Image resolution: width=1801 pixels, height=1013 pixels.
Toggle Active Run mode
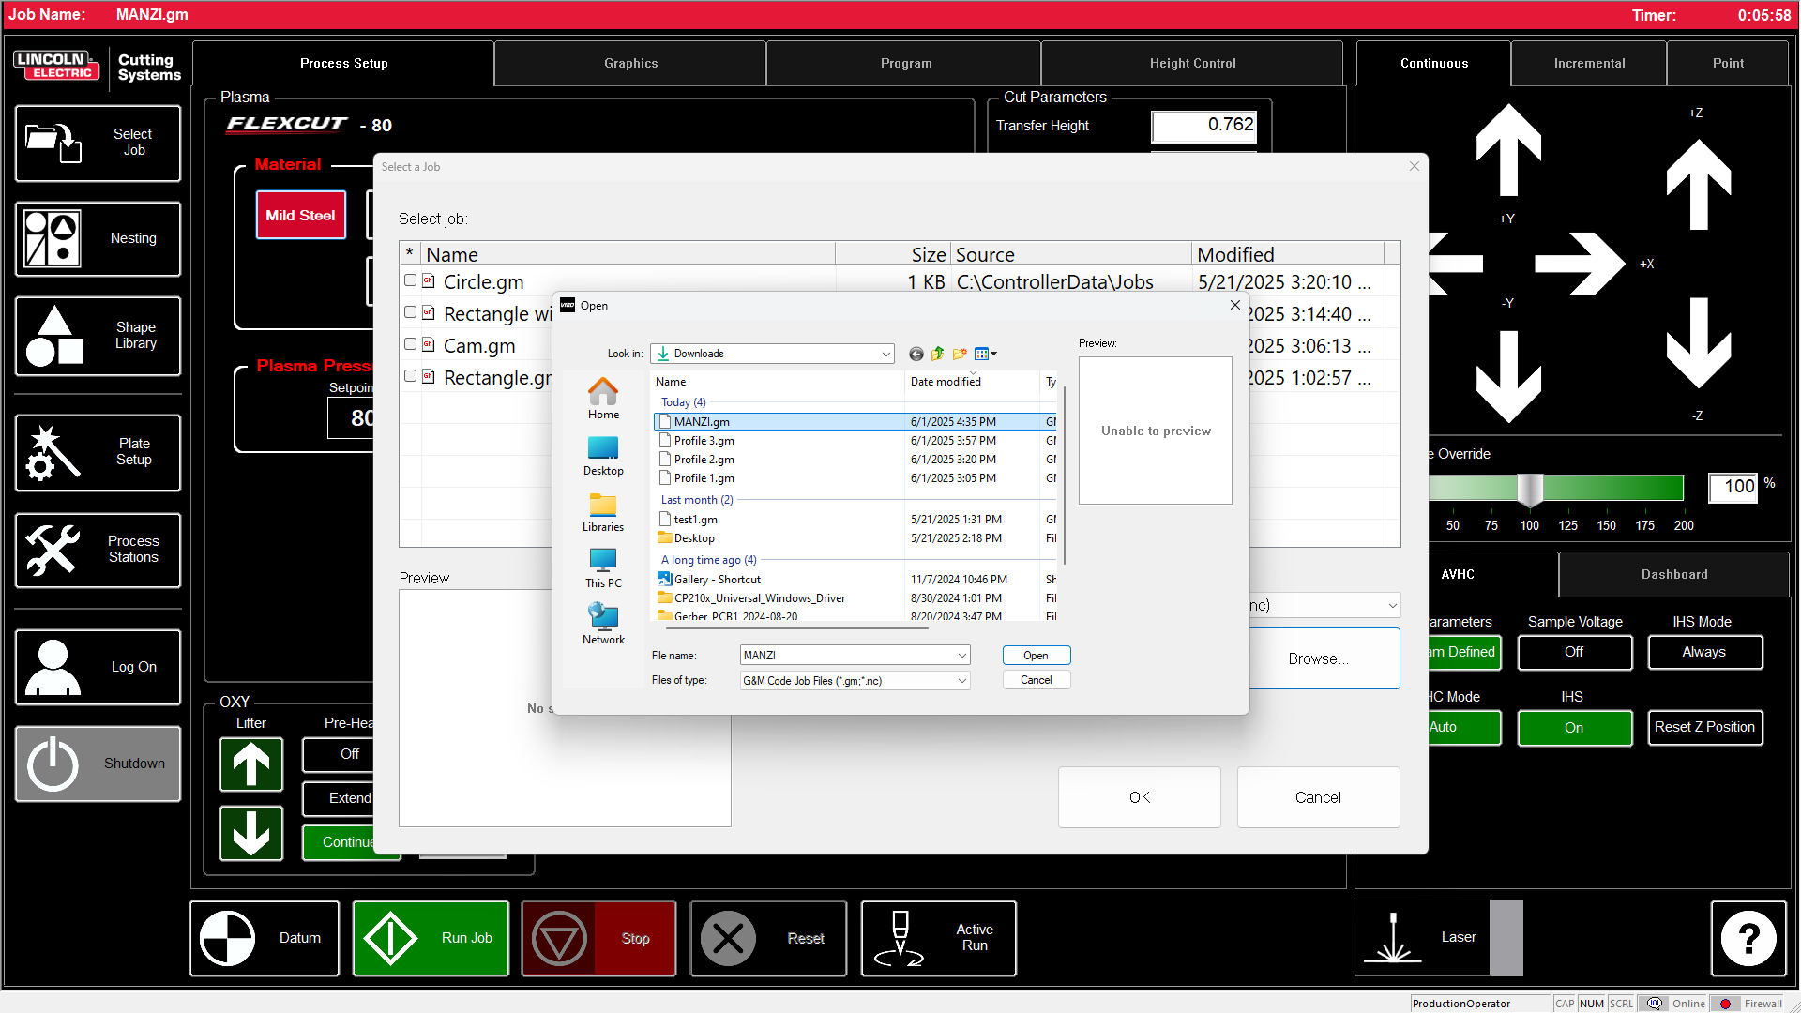(938, 938)
